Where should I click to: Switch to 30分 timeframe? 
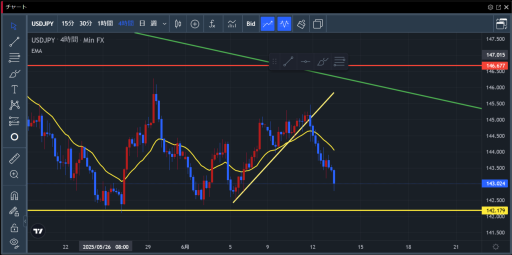click(x=86, y=23)
